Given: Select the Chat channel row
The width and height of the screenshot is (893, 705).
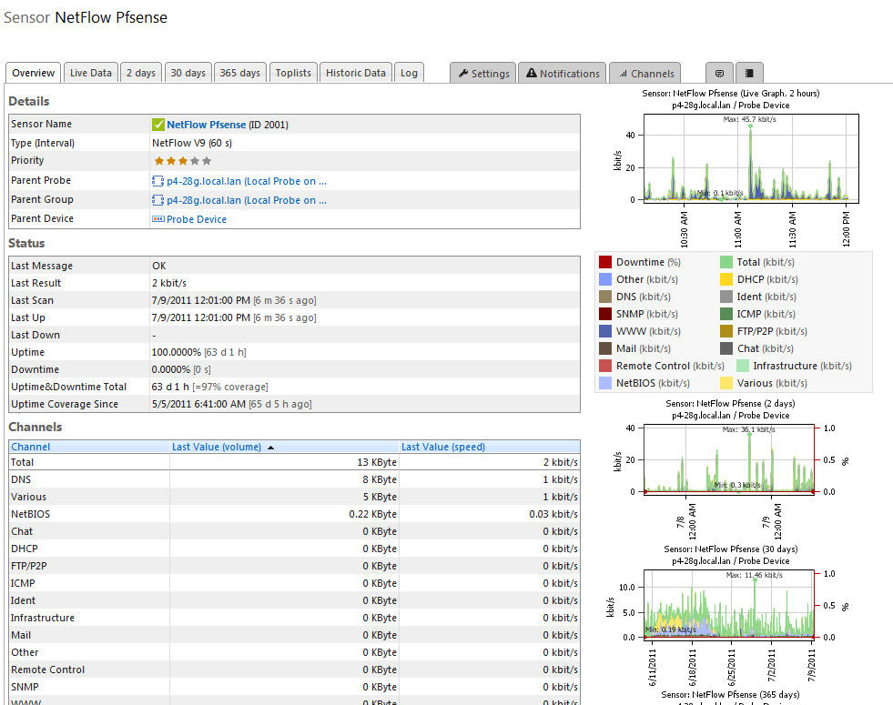Looking at the screenshot, I should click(x=294, y=531).
